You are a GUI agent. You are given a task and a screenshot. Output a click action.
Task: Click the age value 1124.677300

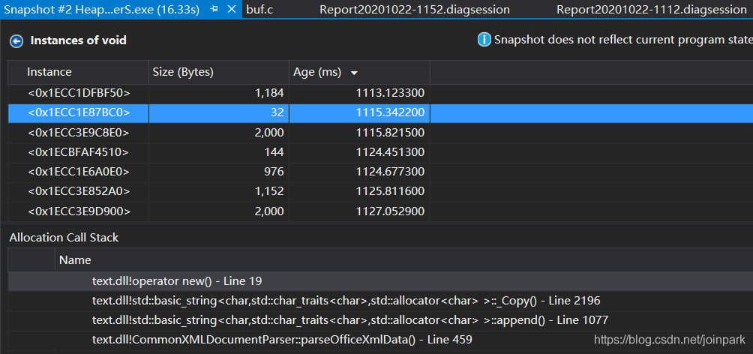pos(390,172)
